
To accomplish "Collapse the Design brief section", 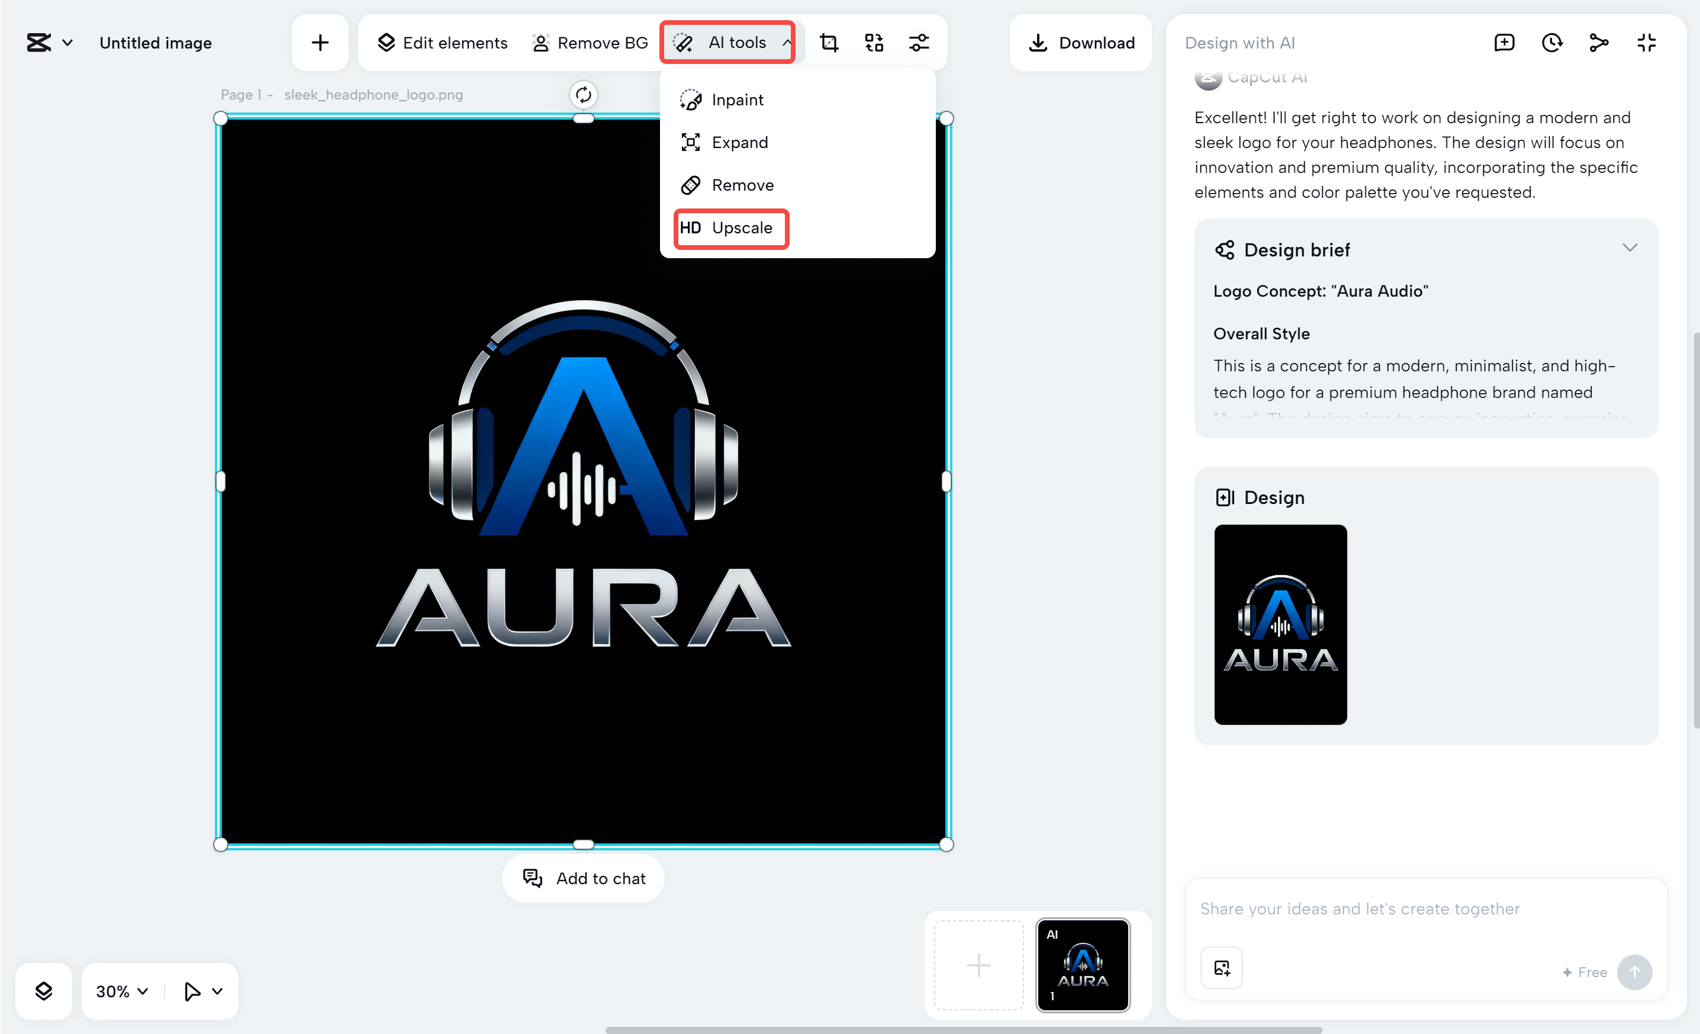I will pos(1630,247).
